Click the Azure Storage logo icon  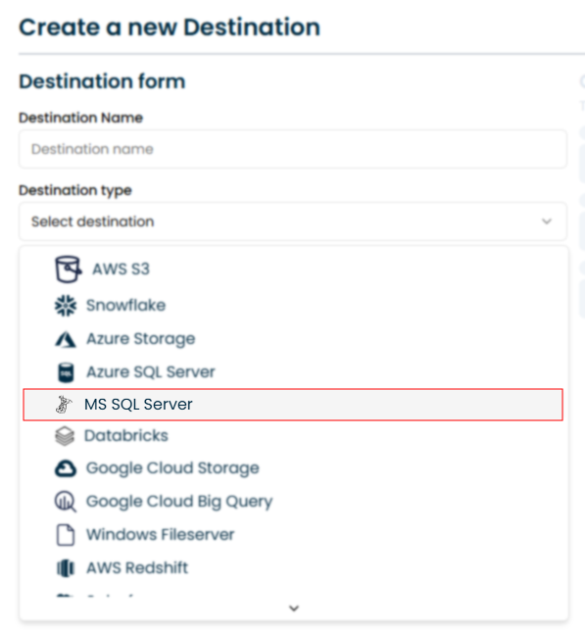pos(66,339)
